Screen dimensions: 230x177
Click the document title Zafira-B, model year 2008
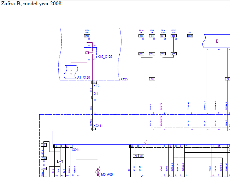(31, 4)
